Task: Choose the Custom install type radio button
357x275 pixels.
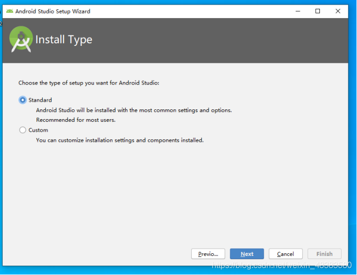Action: point(23,130)
